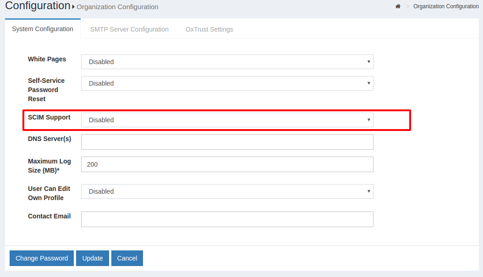Click the Update button

click(93, 258)
